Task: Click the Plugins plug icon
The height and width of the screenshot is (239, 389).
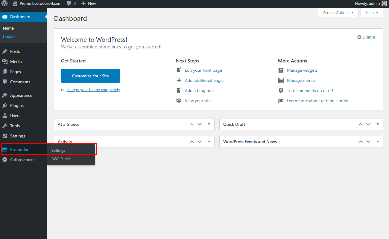Action: point(5,105)
